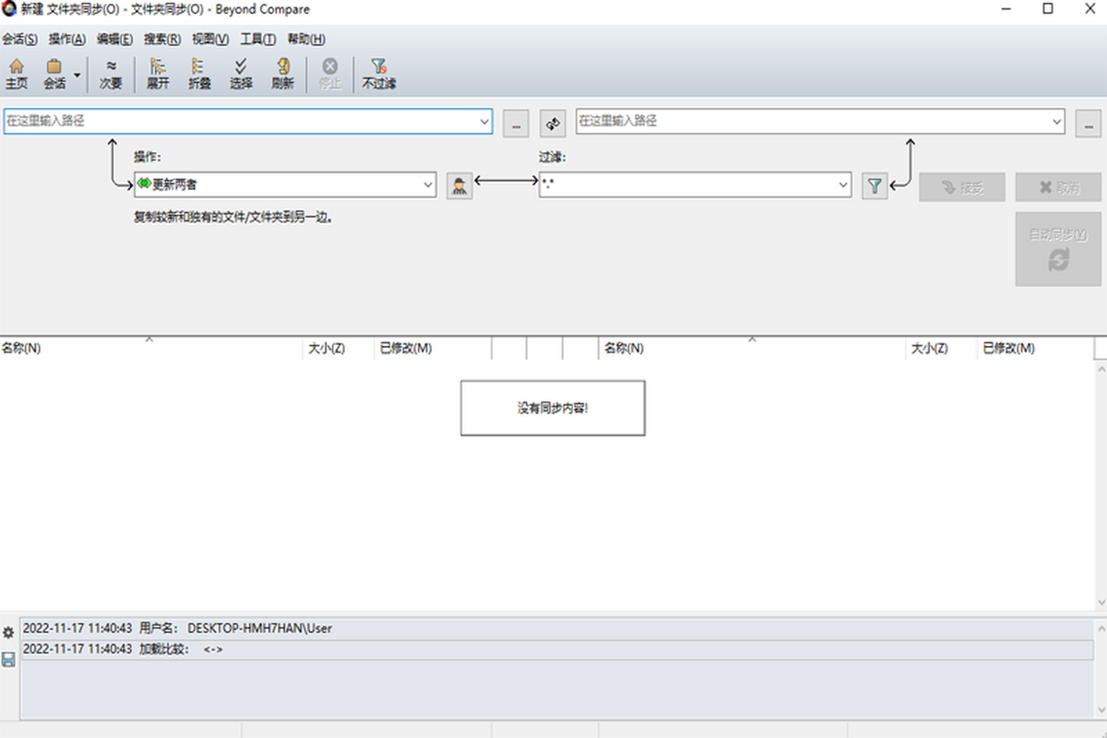This screenshot has height=738, width=1107.
Task: Click the funnel filter icon beside 过滤
Action: pyautogui.click(x=875, y=185)
